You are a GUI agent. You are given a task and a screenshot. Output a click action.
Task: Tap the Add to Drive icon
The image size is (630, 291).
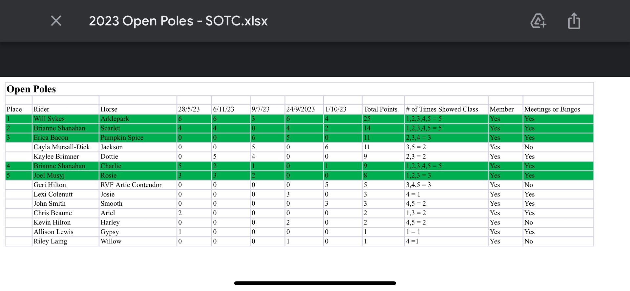tap(538, 21)
